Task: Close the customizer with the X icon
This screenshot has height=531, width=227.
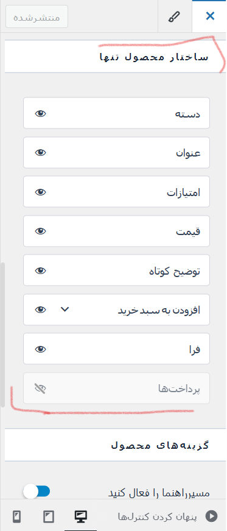Action: 210,16
